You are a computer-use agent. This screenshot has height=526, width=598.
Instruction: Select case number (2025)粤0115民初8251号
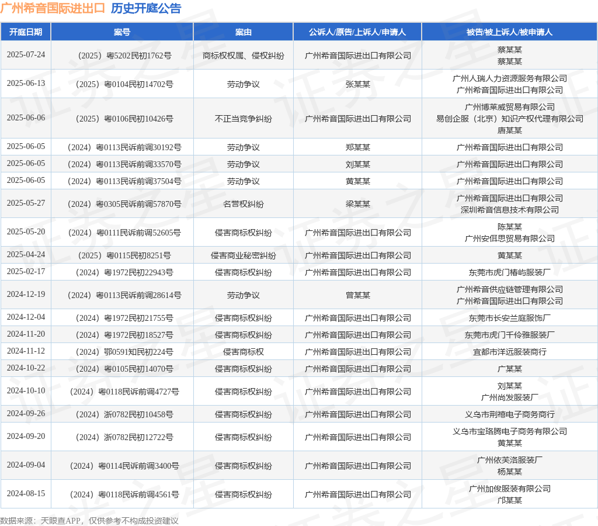[125, 256]
